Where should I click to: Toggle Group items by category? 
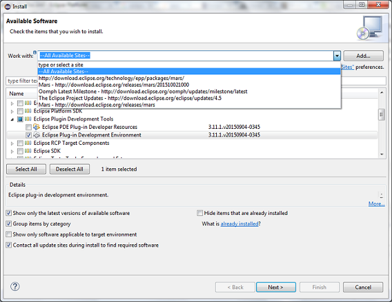(9, 223)
